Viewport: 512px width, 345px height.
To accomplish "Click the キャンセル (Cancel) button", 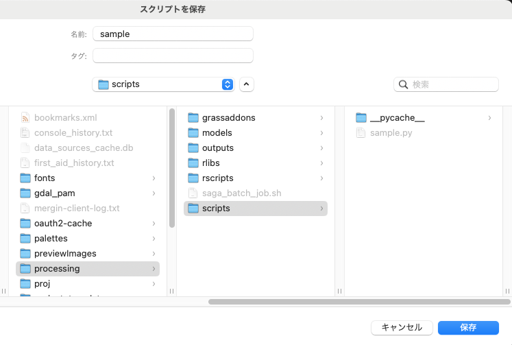I will pyautogui.click(x=402, y=327).
